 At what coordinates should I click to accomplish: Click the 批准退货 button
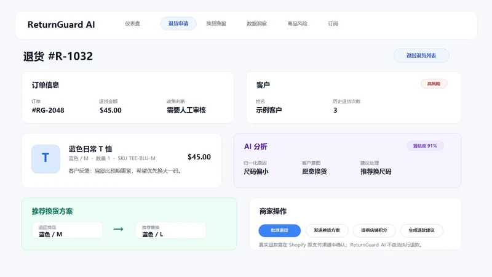click(280, 230)
